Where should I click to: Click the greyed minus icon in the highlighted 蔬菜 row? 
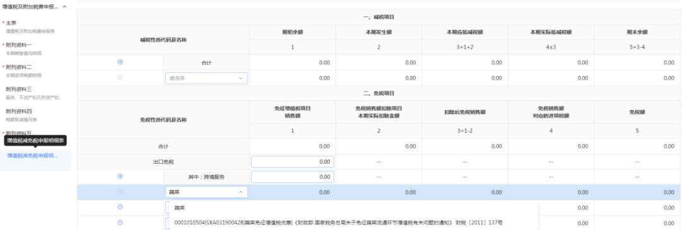pyautogui.click(x=121, y=191)
